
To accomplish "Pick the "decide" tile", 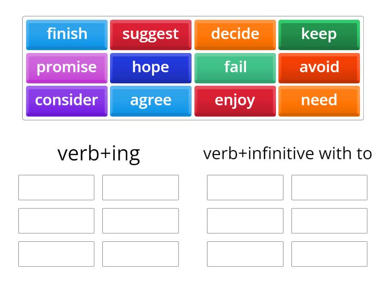I will 235,34.
